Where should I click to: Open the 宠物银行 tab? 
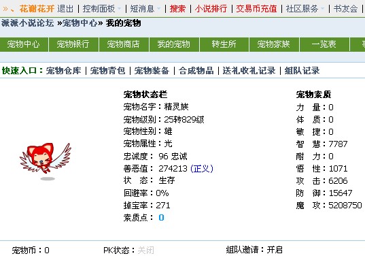tap(73, 44)
